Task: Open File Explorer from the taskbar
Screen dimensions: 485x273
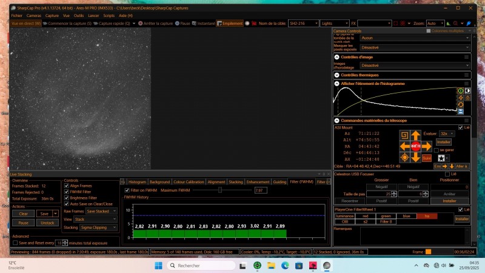Action: (271, 265)
